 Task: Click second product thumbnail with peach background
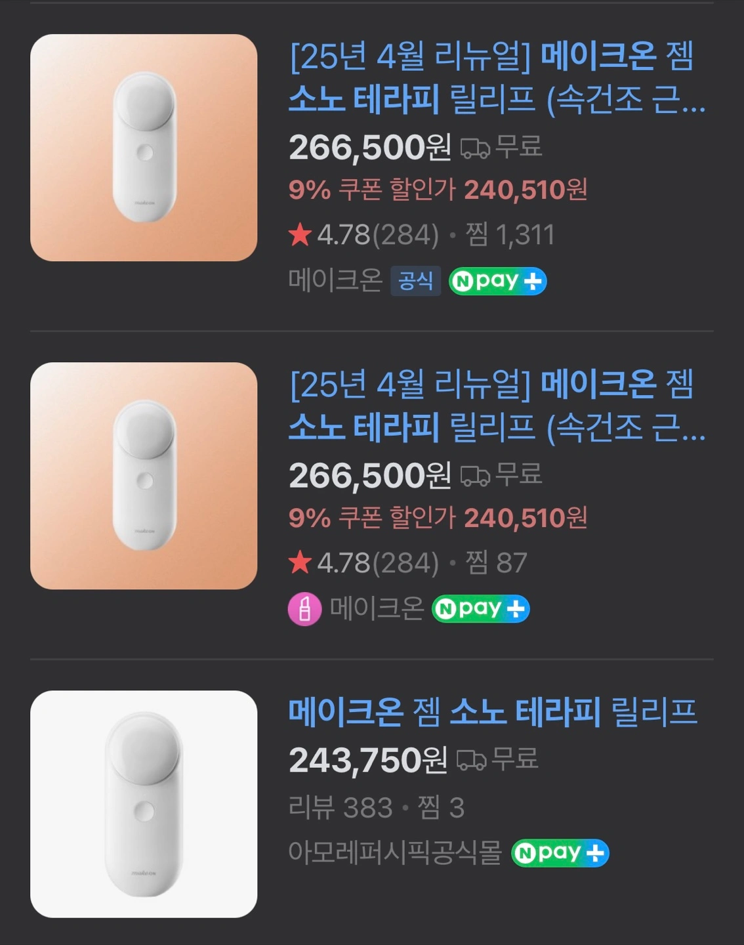click(144, 476)
